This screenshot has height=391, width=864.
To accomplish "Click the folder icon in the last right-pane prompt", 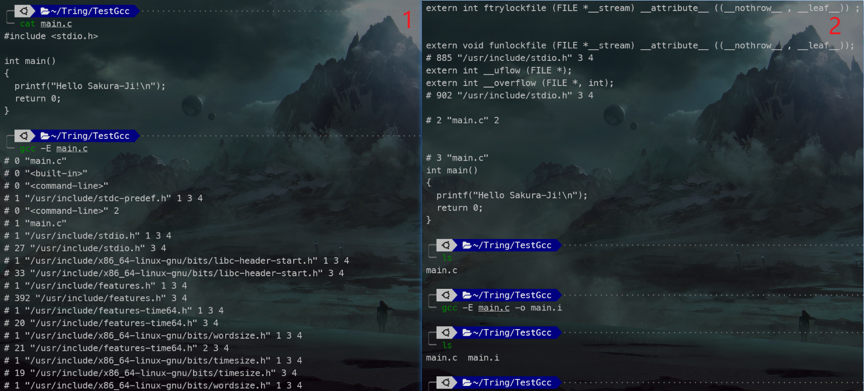I will click(x=467, y=382).
